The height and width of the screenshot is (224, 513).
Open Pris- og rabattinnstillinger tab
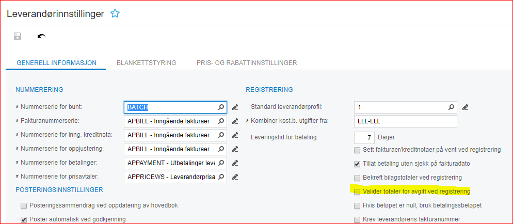(x=247, y=63)
